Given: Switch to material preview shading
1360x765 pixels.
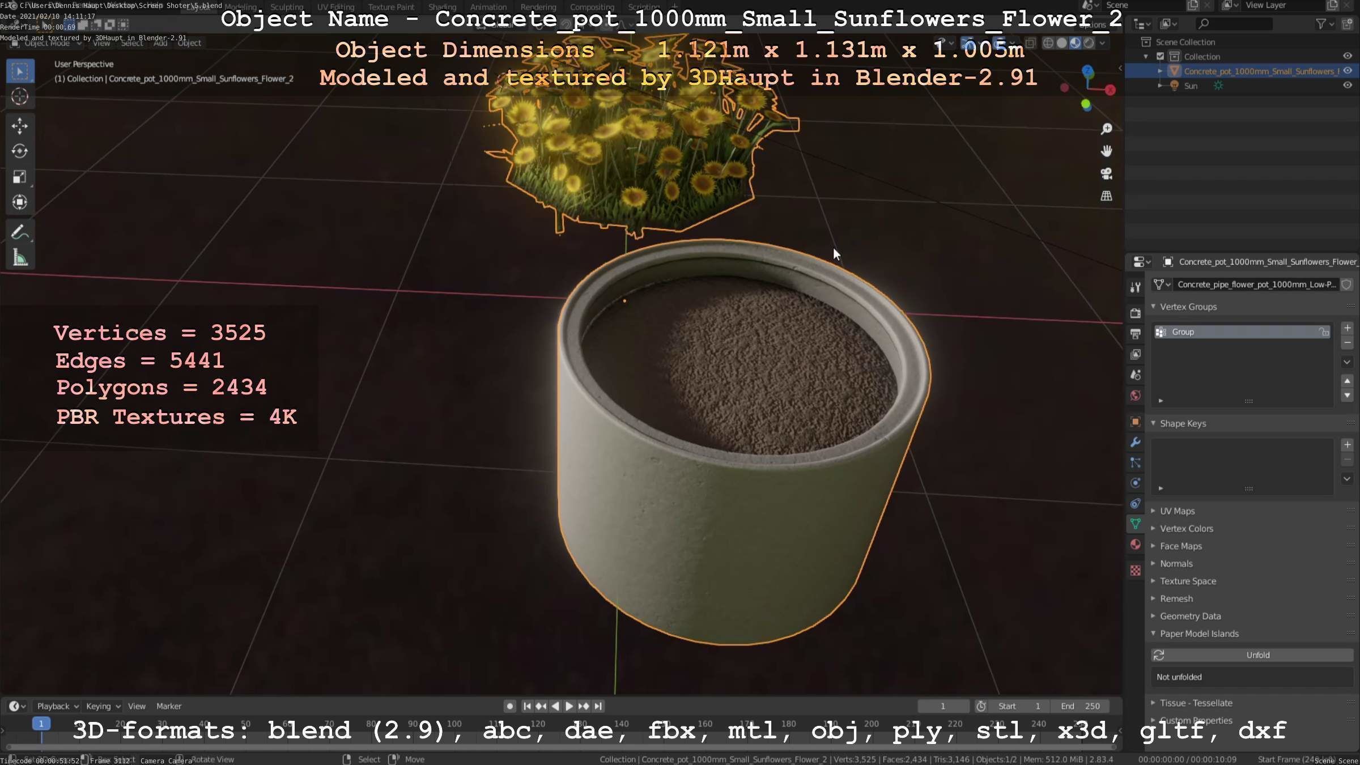Looking at the screenshot, I should pos(1075,43).
